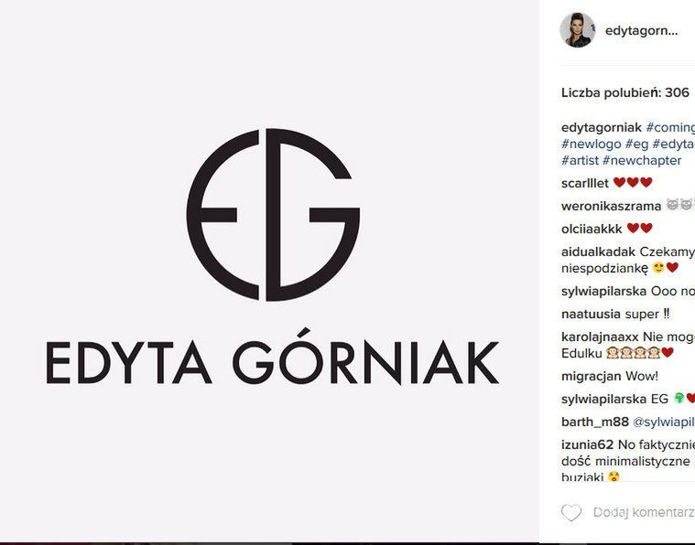The height and width of the screenshot is (545, 695).
Task: Open the #newchapter hashtag
Action: 642,160
